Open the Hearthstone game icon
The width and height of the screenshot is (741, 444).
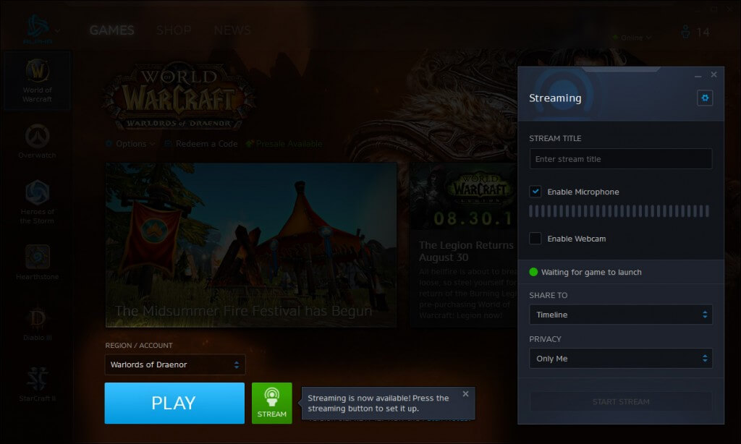point(37,262)
